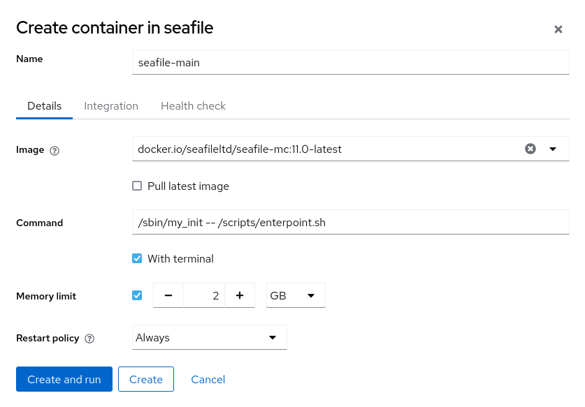Switch to the Integration tab
585x407 pixels.
[x=111, y=106]
